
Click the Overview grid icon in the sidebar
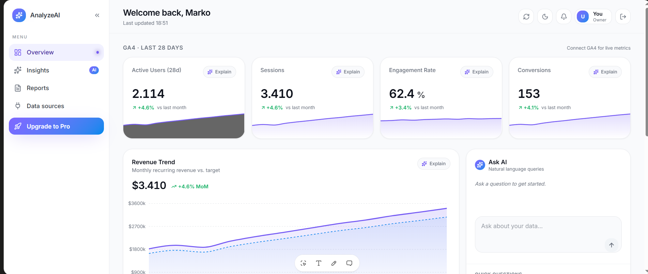click(18, 52)
